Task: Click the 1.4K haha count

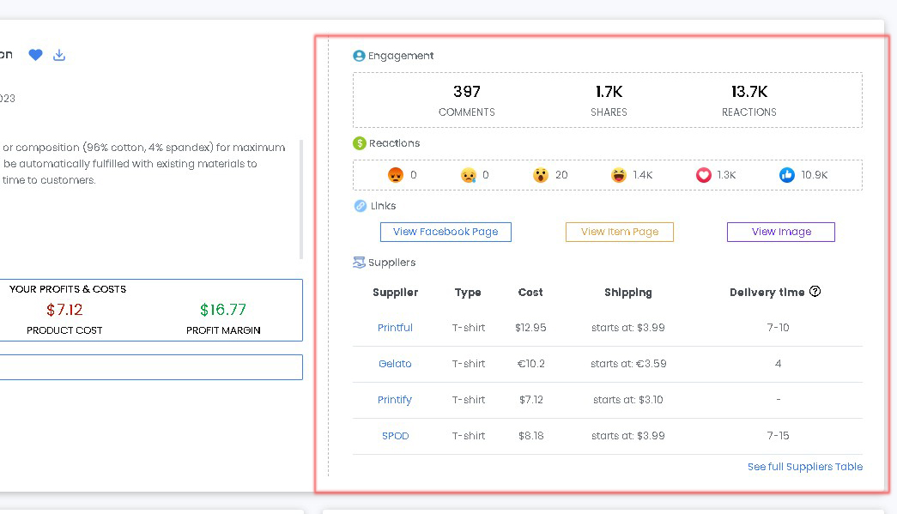Action: [642, 175]
